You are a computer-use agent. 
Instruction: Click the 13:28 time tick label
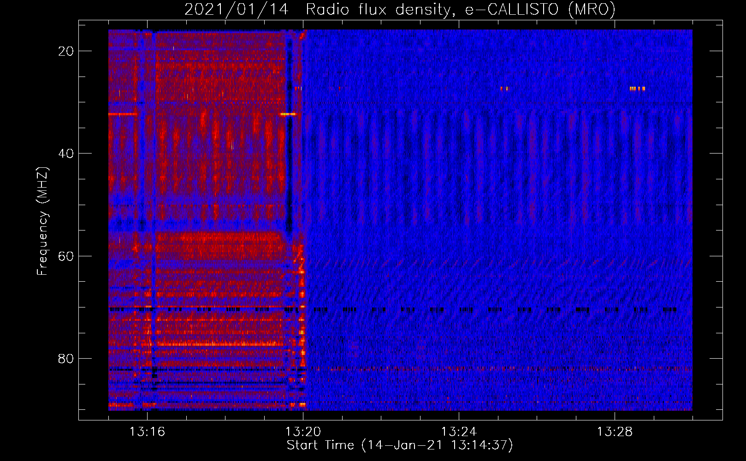point(615,432)
